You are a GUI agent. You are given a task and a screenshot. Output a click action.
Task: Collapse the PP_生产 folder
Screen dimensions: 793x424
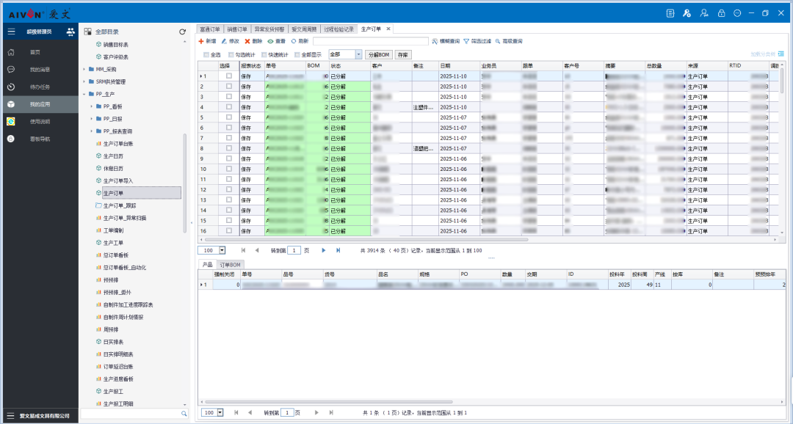coord(84,94)
